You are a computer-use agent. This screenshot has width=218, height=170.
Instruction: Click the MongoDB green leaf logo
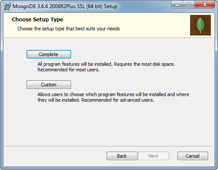200,25
